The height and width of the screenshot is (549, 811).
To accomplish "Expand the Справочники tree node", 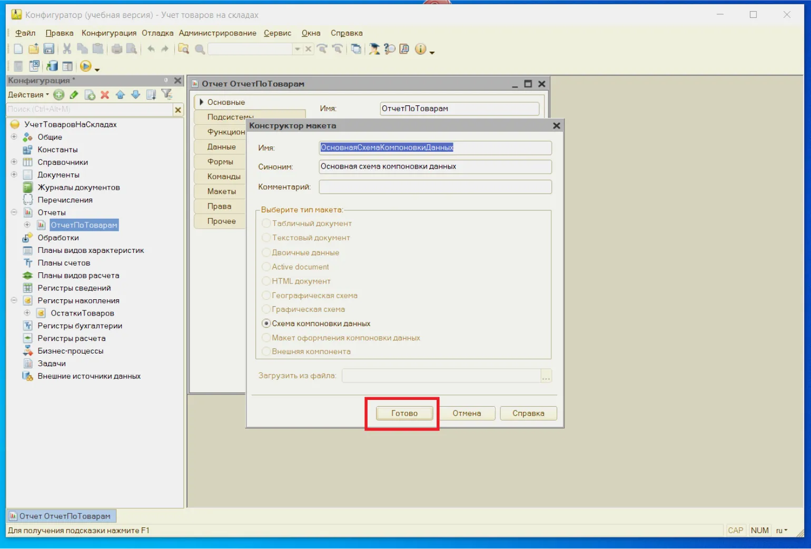I will [14, 162].
